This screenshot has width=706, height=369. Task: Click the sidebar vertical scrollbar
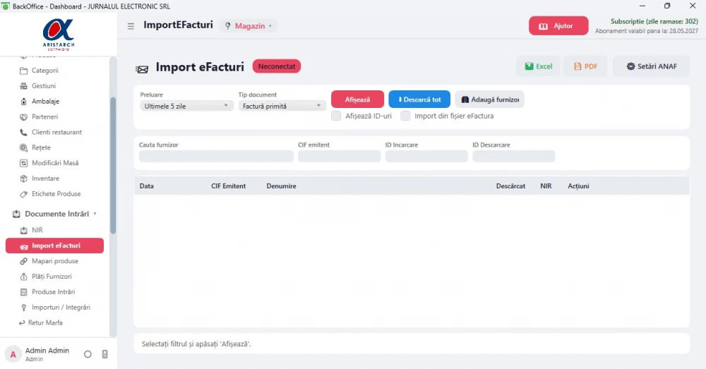pyautogui.click(x=113, y=166)
